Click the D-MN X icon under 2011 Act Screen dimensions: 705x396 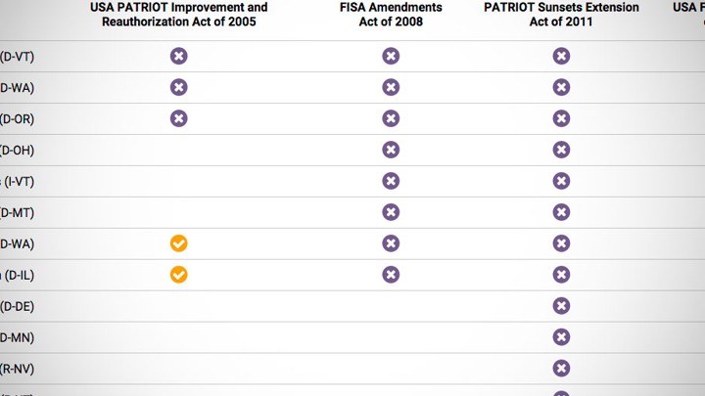coord(561,337)
